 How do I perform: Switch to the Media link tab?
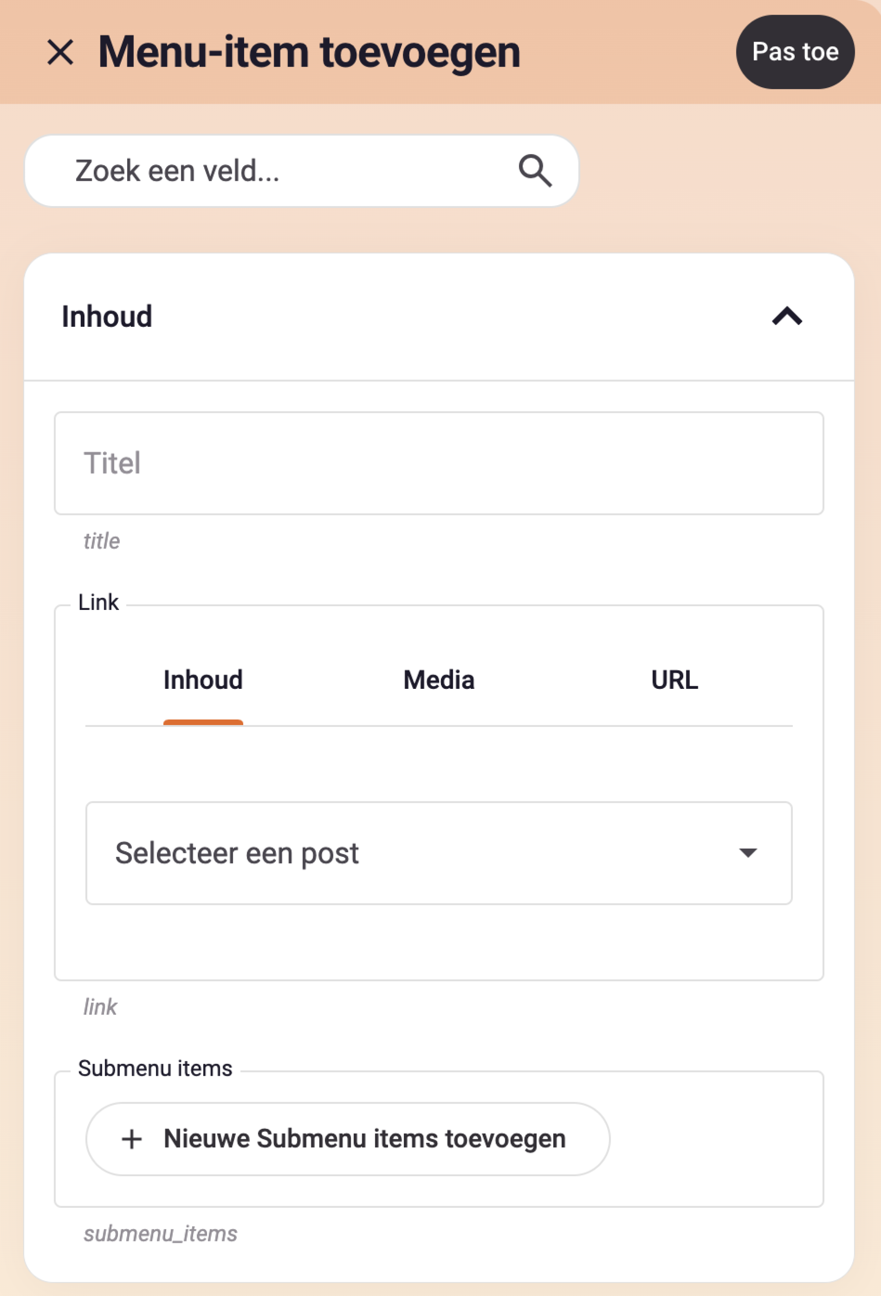tap(439, 680)
